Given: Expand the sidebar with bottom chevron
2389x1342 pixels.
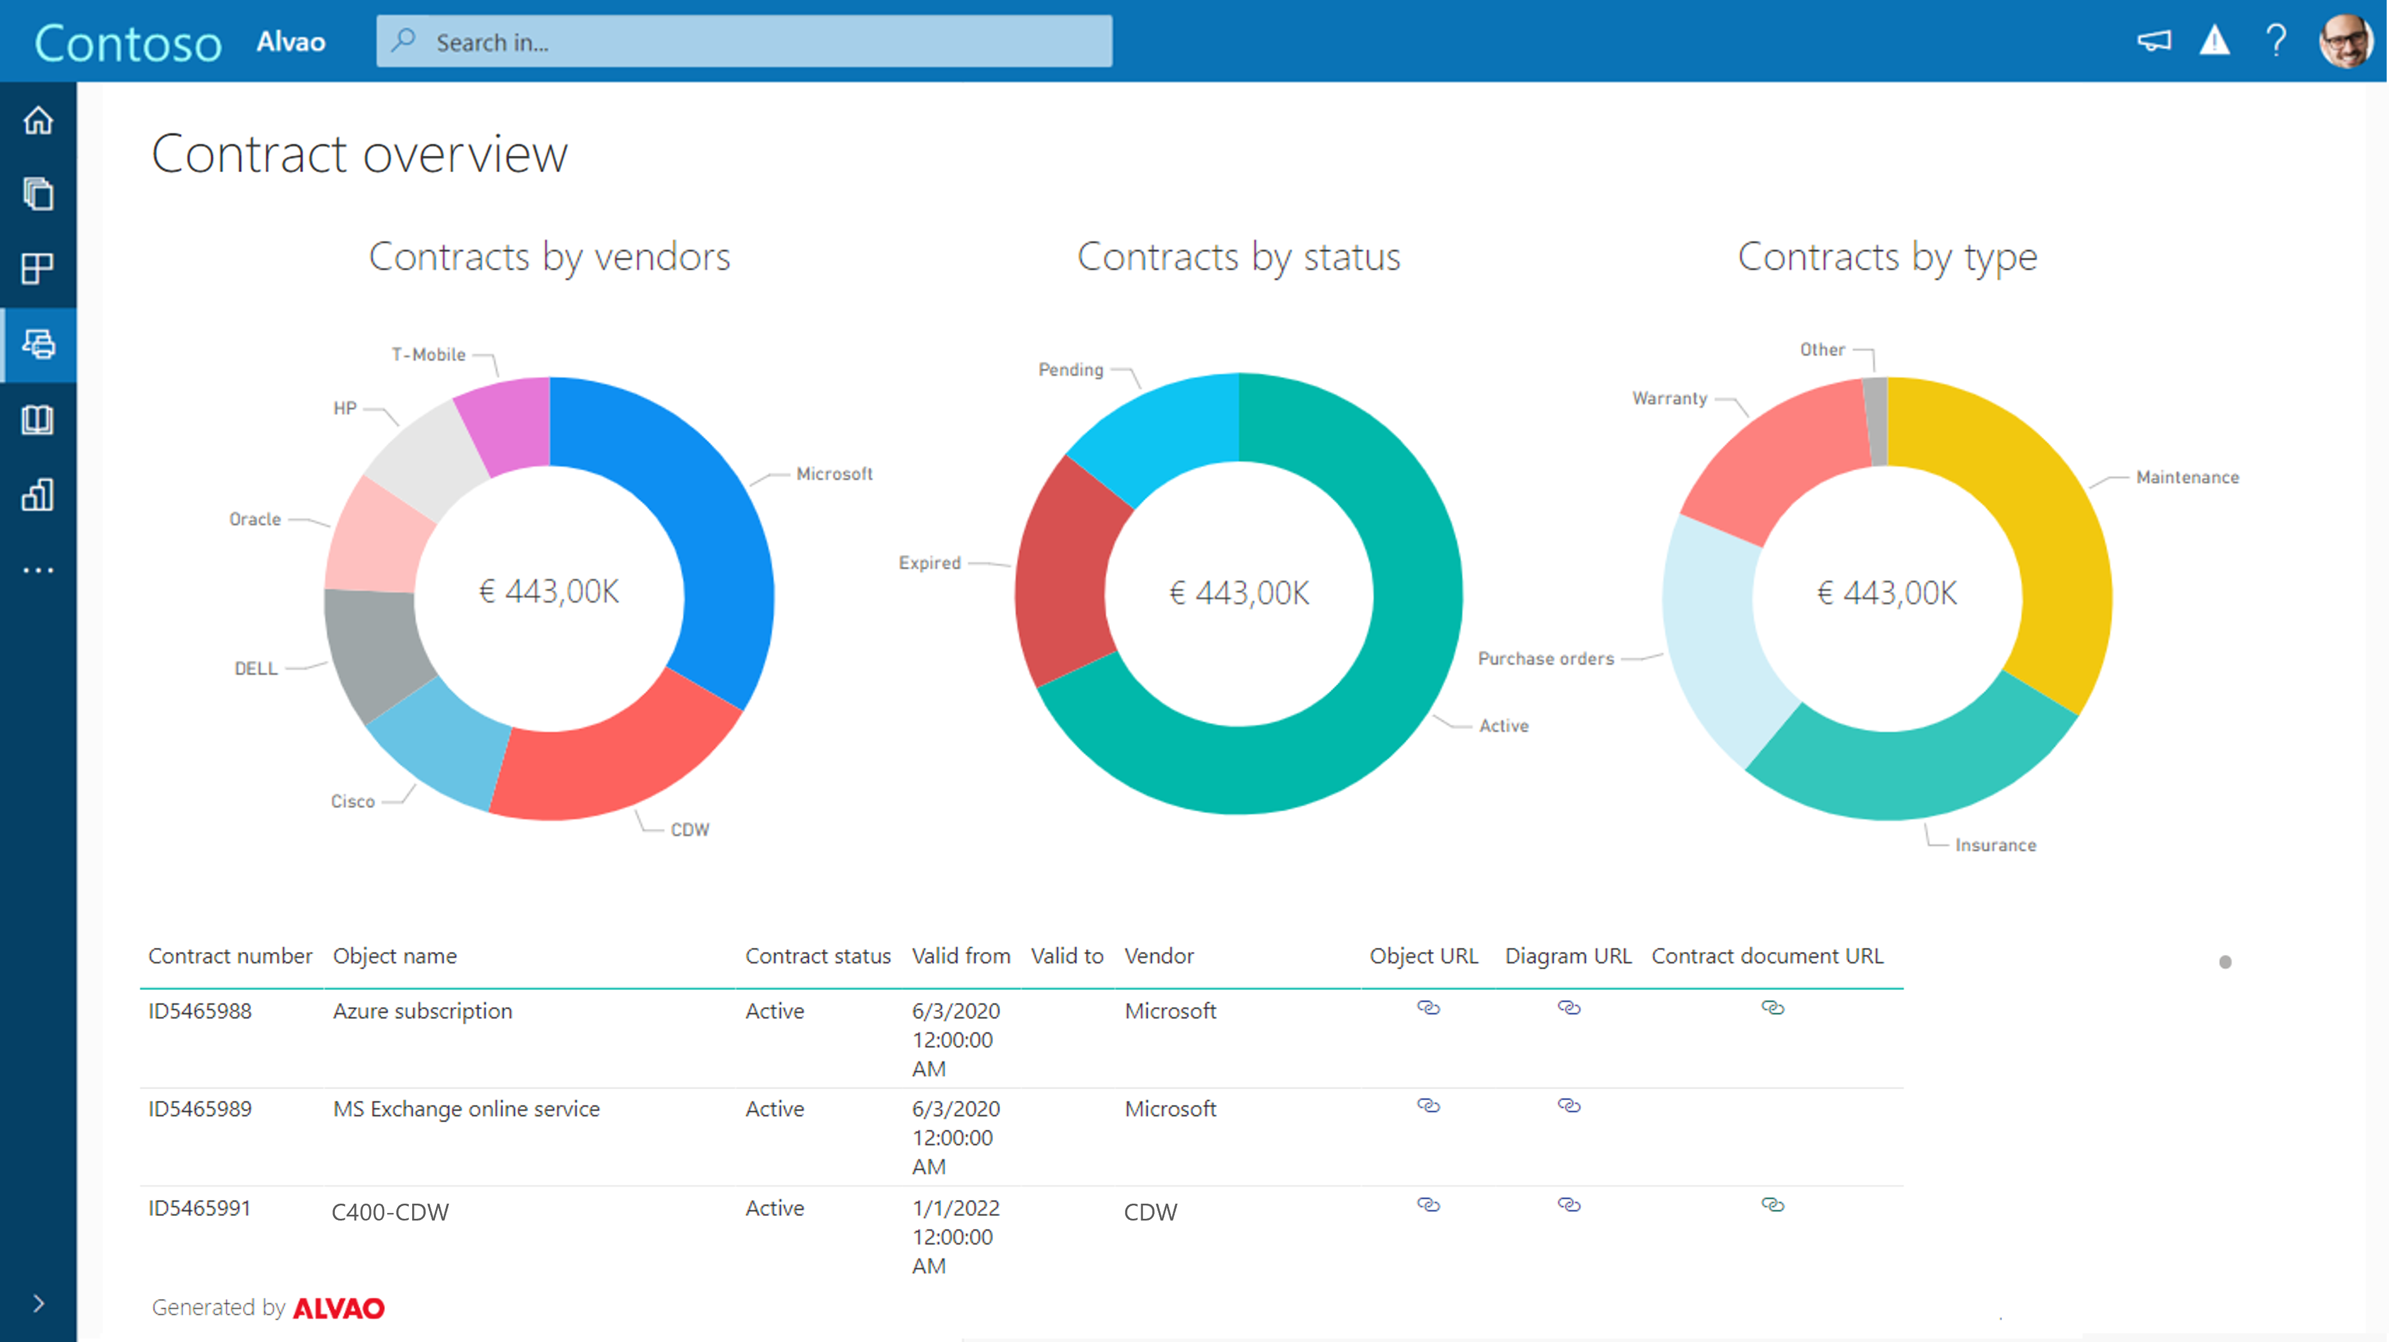Looking at the screenshot, I should click(38, 1304).
